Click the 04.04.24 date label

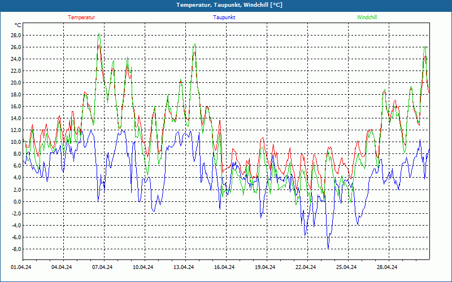pyautogui.click(x=62, y=267)
